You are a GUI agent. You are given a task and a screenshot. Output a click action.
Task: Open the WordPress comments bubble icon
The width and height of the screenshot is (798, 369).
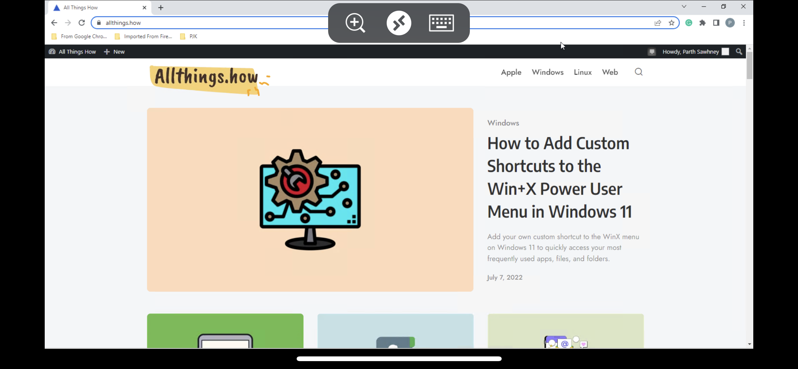(652, 52)
